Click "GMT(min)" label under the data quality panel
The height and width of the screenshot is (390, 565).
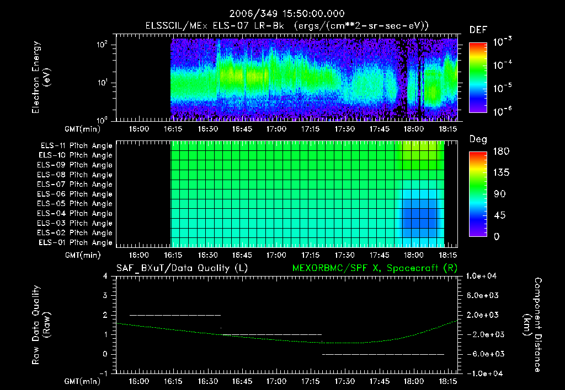click(x=83, y=381)
